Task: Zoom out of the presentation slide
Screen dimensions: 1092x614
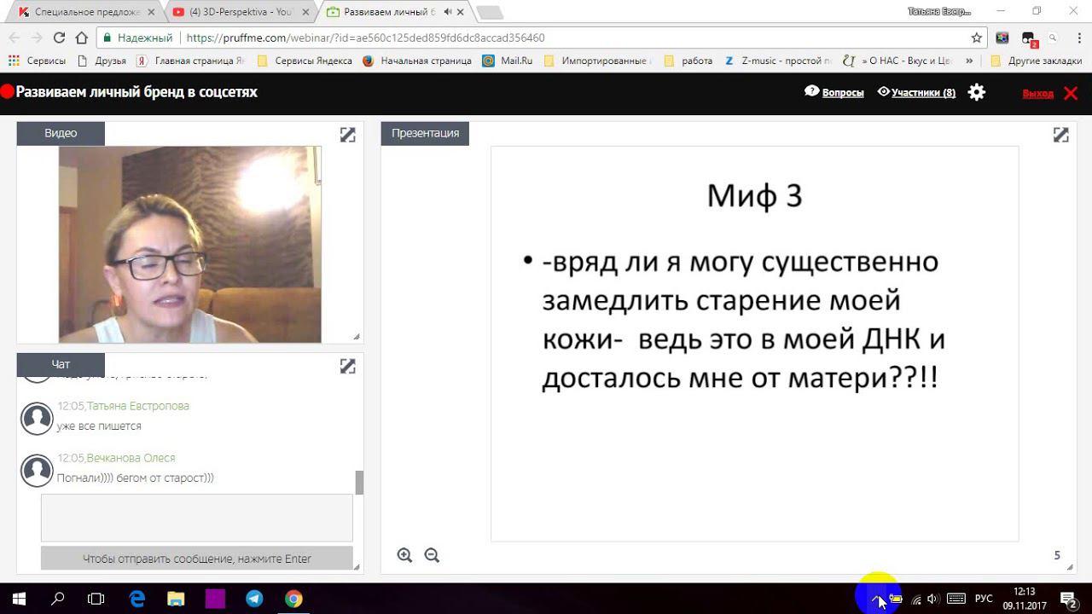Action: tap(432, 555)
